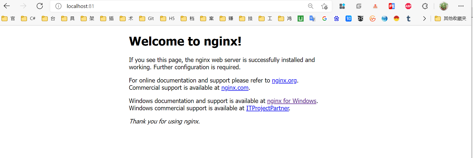Click the Welcome to nginx! heading
Viewport: 473px width, 158px height.
[x=185, y=41]
